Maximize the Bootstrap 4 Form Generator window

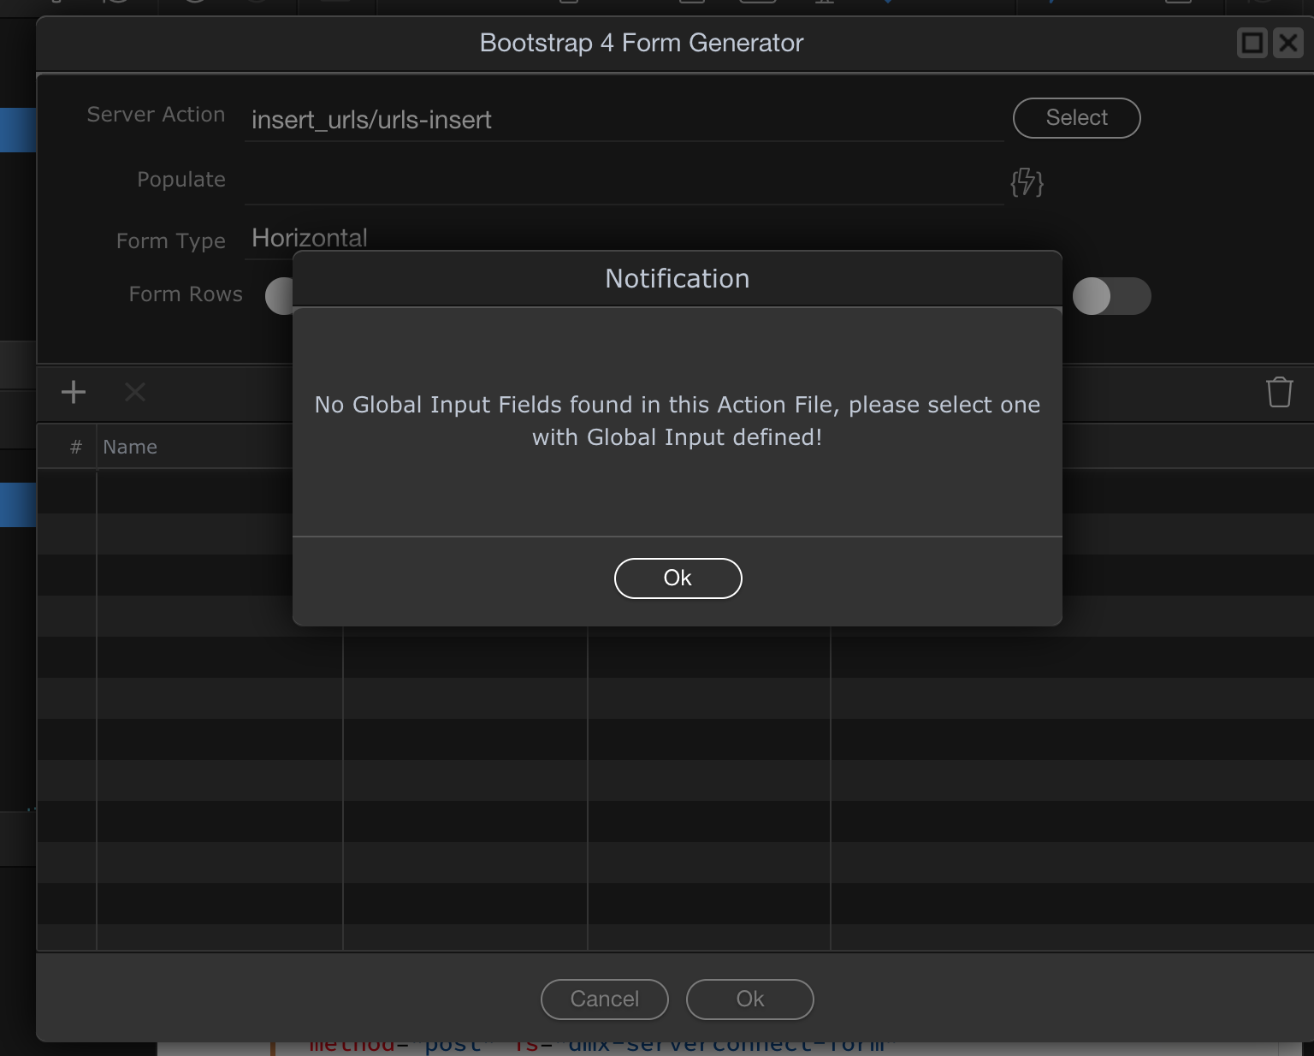[x=1252, y=43]
